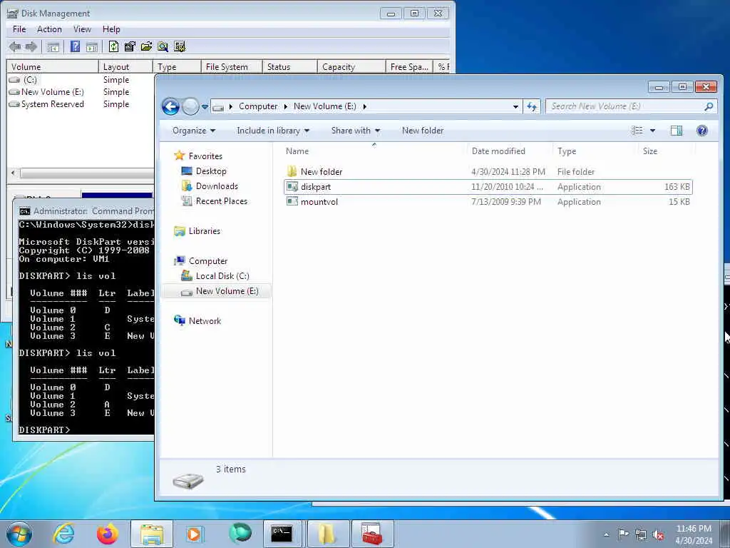Open the Help menu in Disk Management
730x548 pixels.
111,29
